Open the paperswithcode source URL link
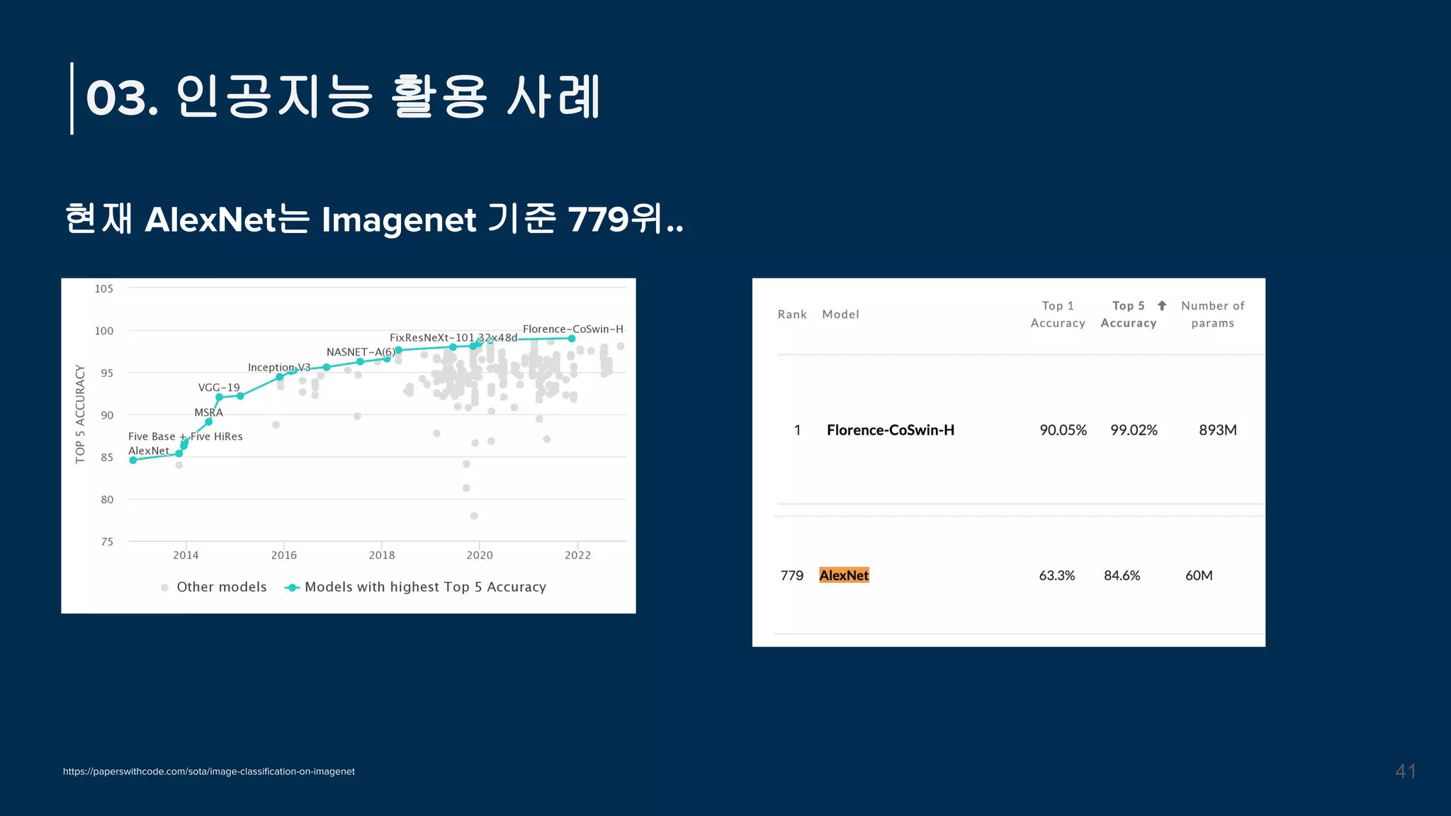This screenshot has width=1451, height=816. pyautogui.click(x=209, y=771)
